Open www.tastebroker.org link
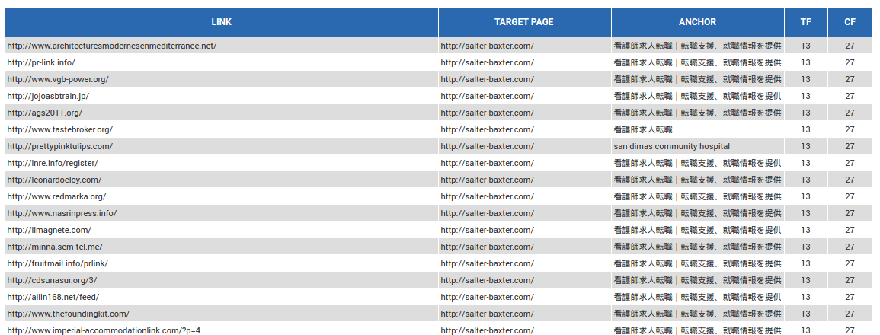Image resolution: width=880 pixels, height=335 pixels. pyautogui.click(x=59, y=129)
